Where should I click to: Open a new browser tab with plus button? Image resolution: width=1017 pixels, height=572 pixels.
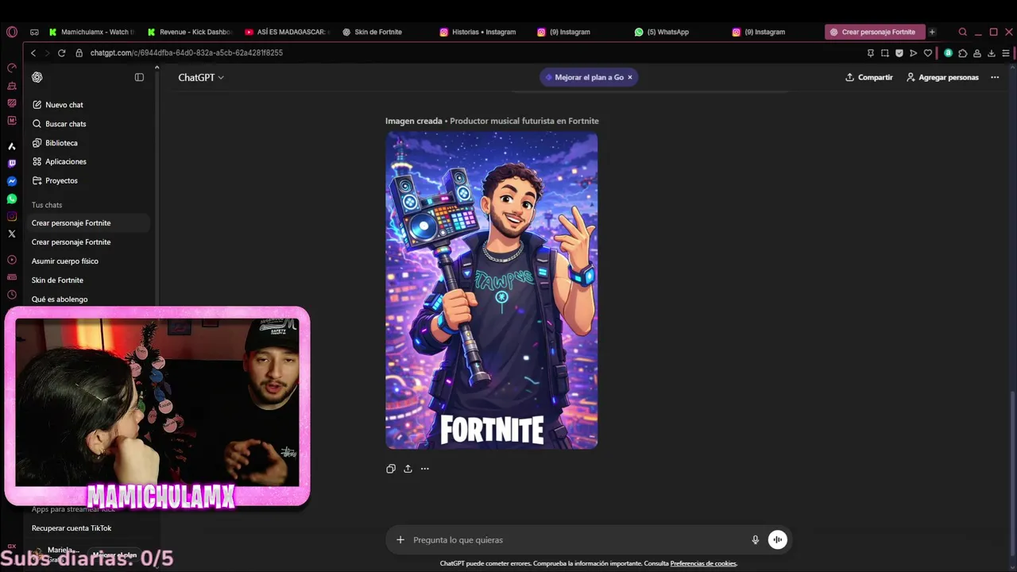click(932, 32)
